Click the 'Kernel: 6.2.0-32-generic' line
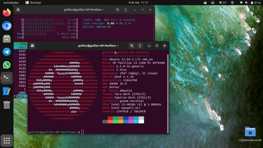 click(x=123, y=66)
